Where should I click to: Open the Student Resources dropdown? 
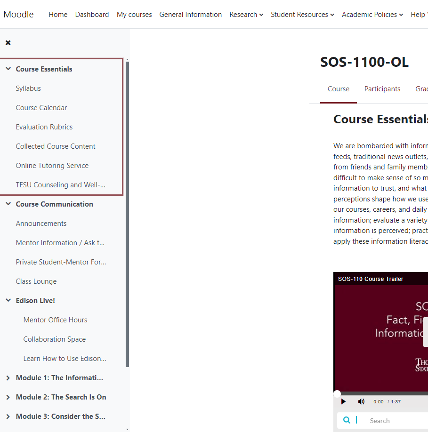coord(302,15)
